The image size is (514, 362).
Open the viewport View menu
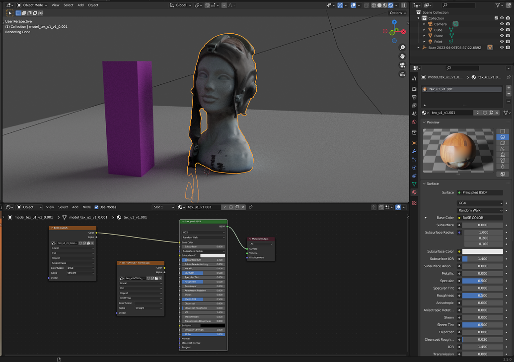tap(56, 5)
